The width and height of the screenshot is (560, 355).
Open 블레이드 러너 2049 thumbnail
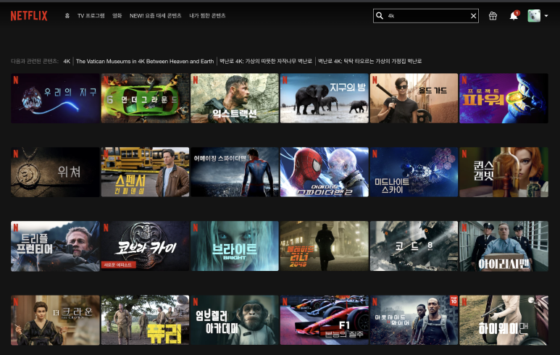point(325,246)
